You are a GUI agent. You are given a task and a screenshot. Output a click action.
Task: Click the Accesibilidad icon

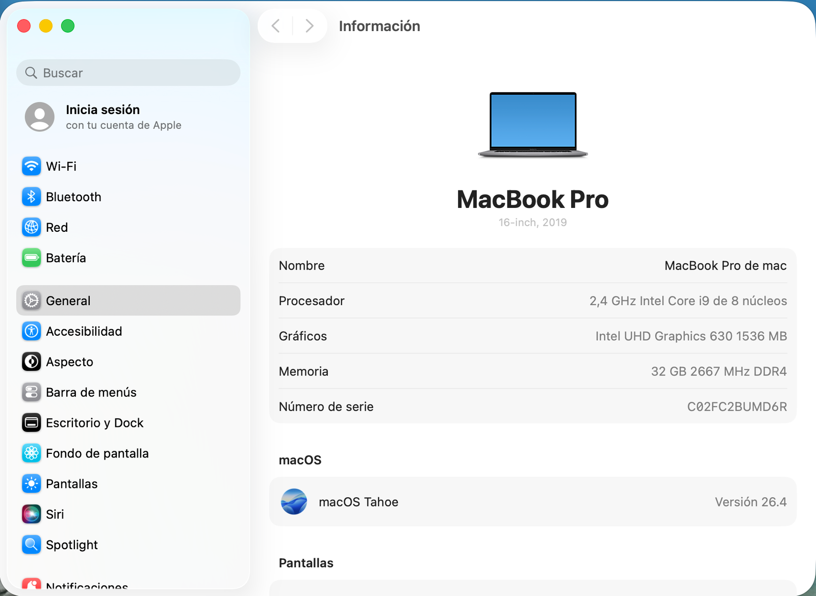pyautogui.click(x=31, y=331)
